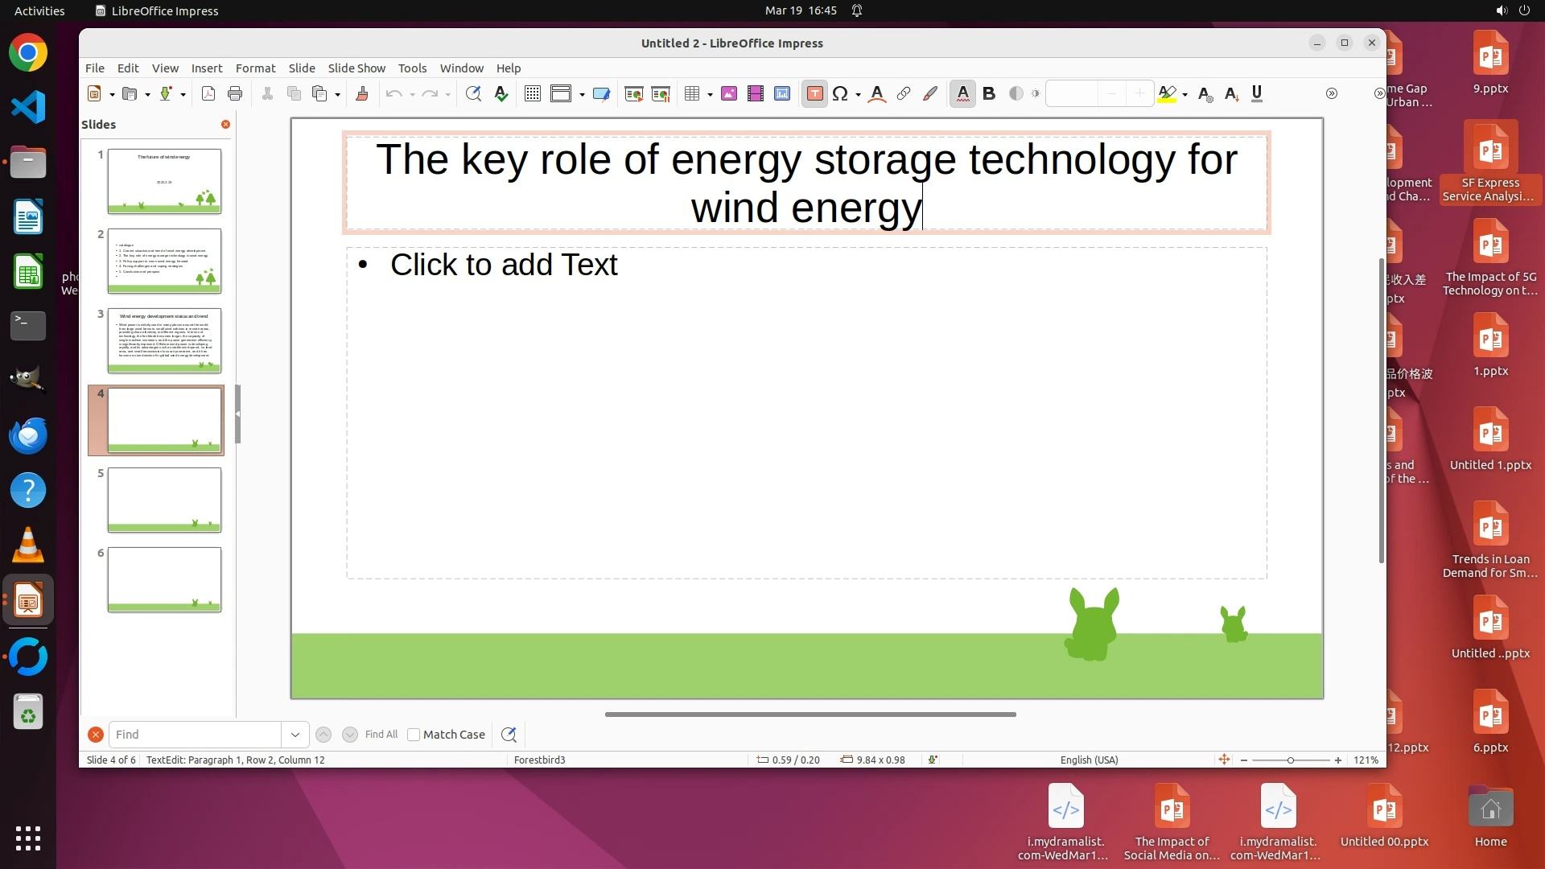Open the Slide Show menu
The width and height of the screenshot is (1545, 869).
pyautogui.click(x=356, y=68)
